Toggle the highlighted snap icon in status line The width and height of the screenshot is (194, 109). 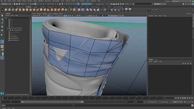pyautogui.click(x=78, y=4)
